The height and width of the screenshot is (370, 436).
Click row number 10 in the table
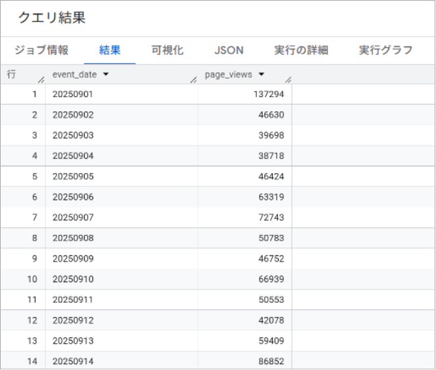(33, 279)
